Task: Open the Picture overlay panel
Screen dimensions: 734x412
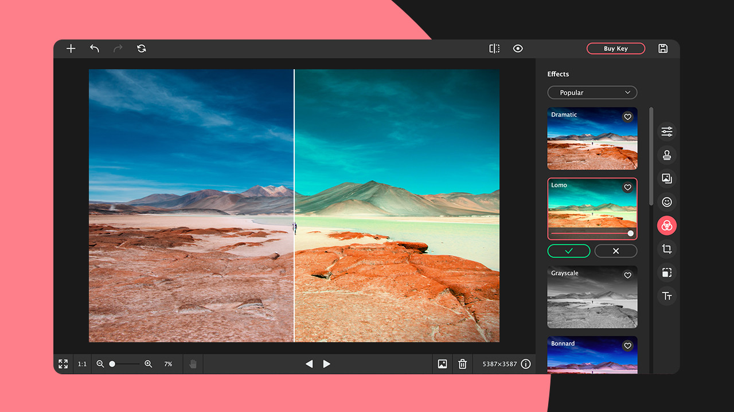Action: point(667,178)
